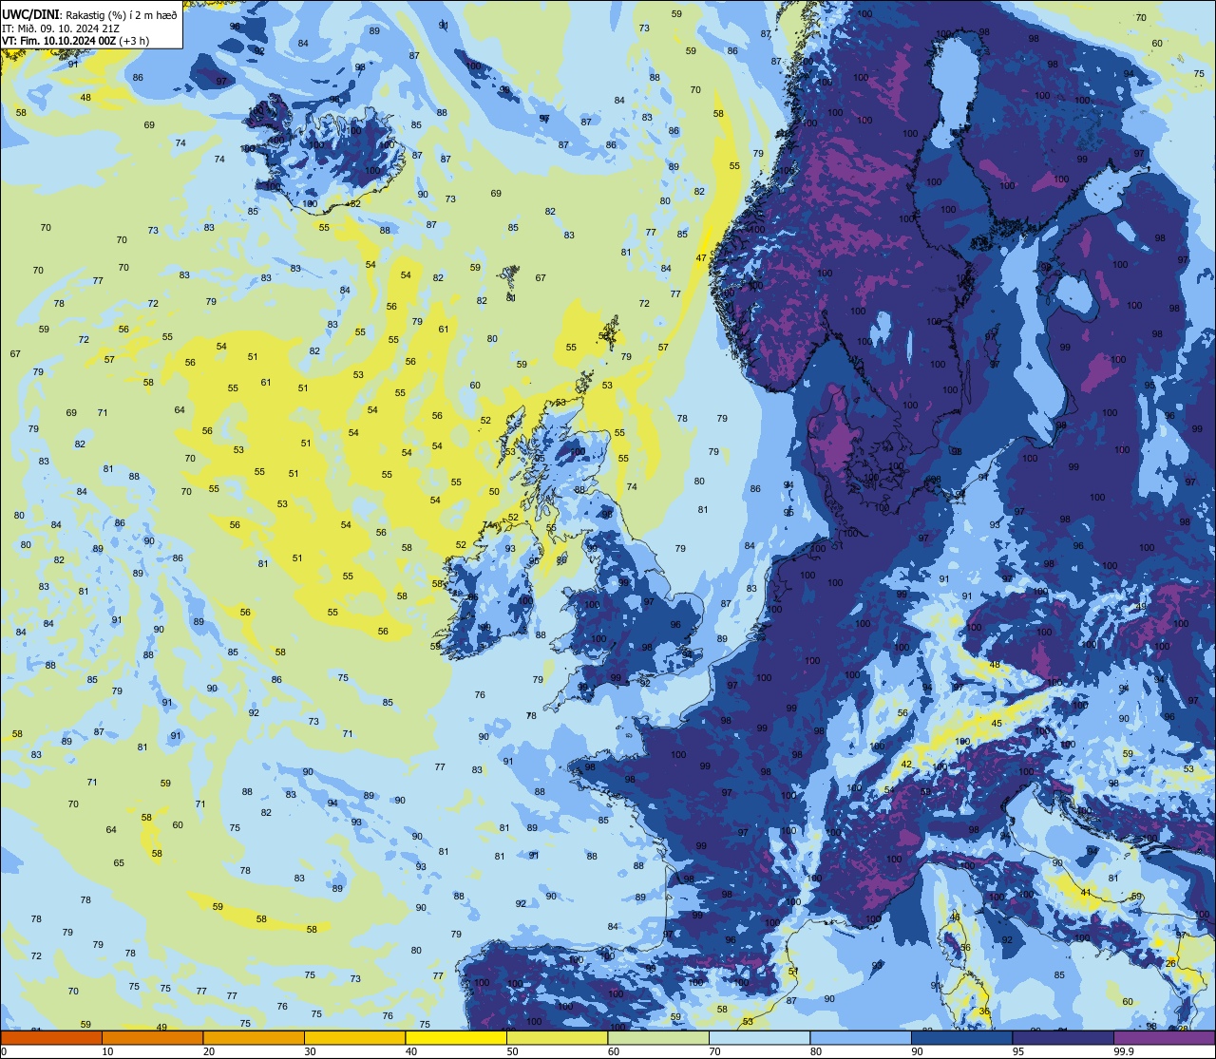Viewport: 1216px width, 1059px height.
Task: Click the 20–30 amber legend swatch
Action: coord(254,1037)
